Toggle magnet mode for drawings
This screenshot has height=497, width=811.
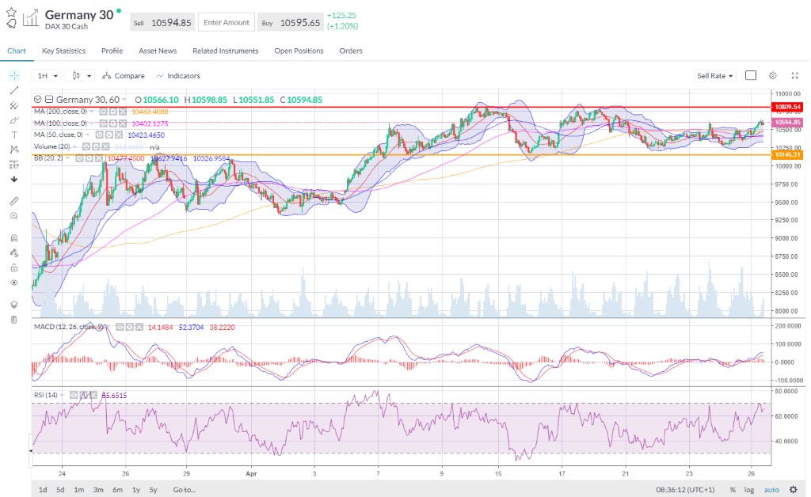pos(14,238)
